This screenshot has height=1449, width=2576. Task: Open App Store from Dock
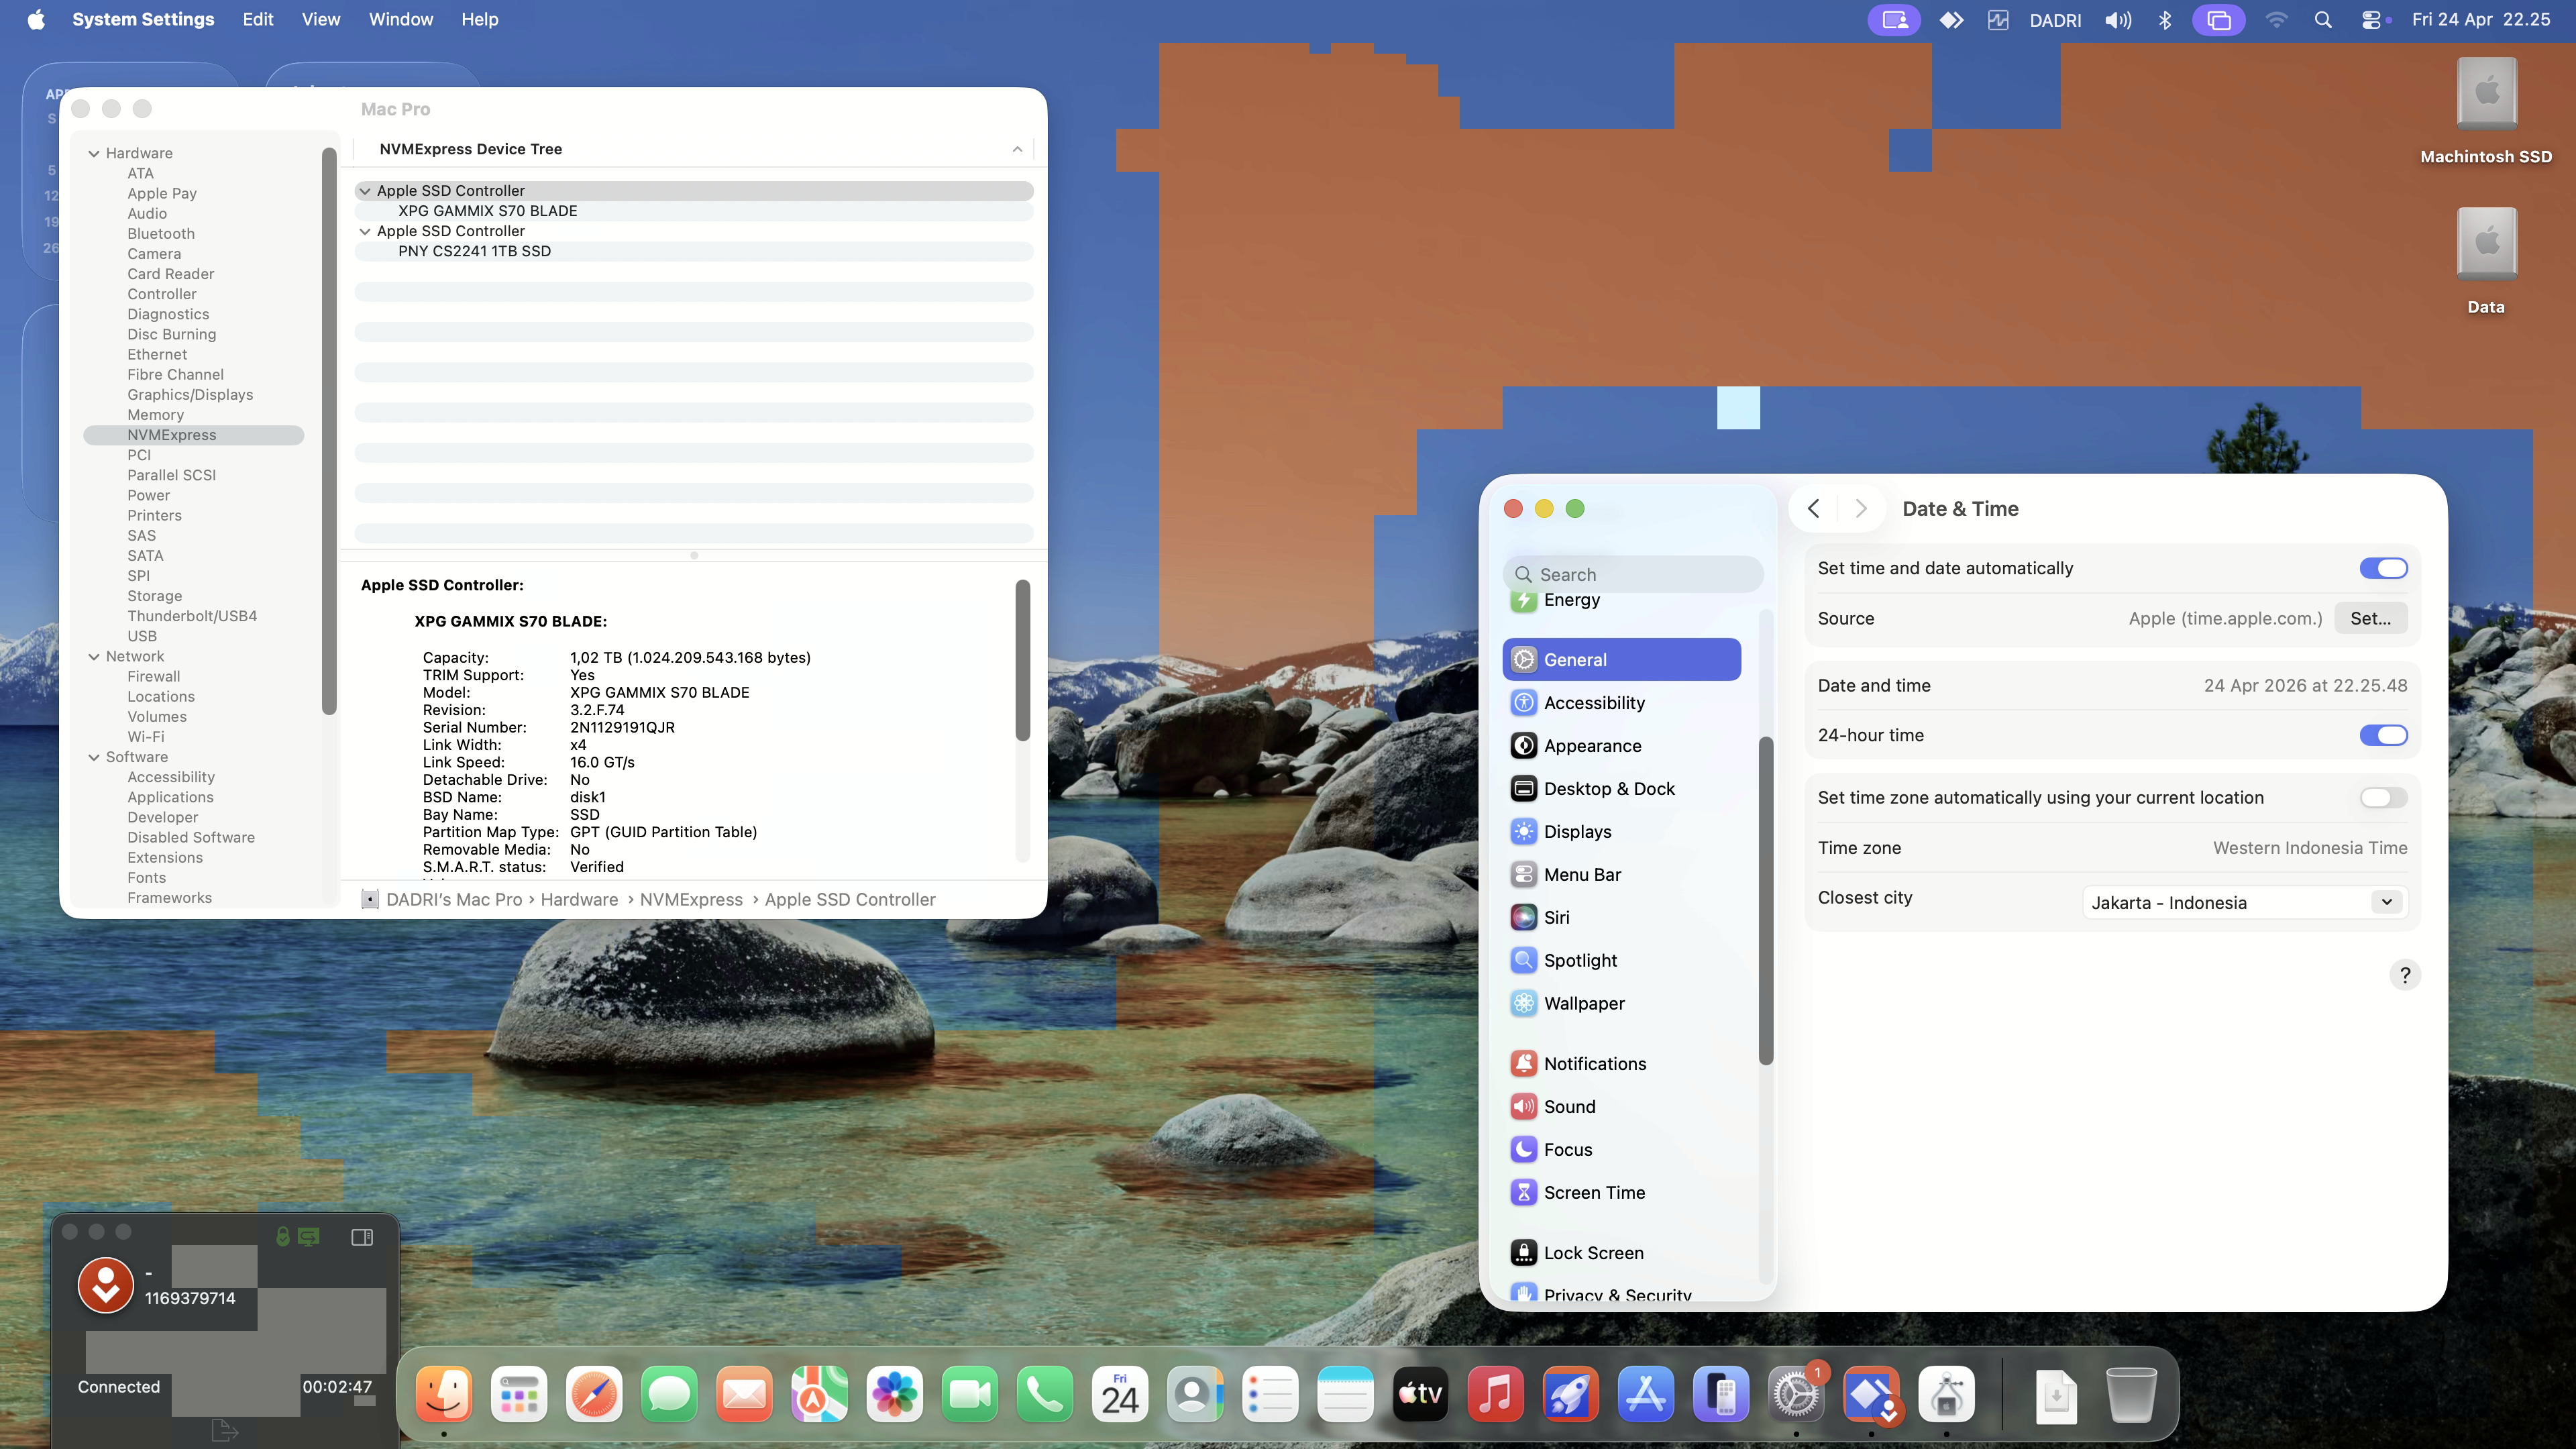pyautogui.click(x=1646, y=1394)
